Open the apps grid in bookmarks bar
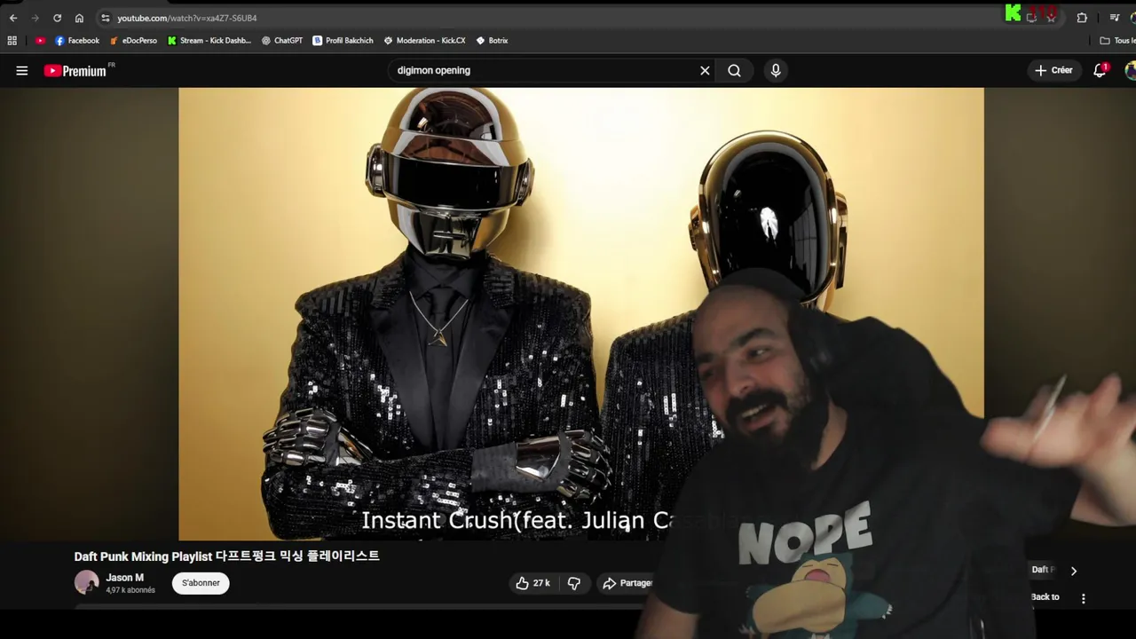The image size is (1136, 639). click(12, 40)
